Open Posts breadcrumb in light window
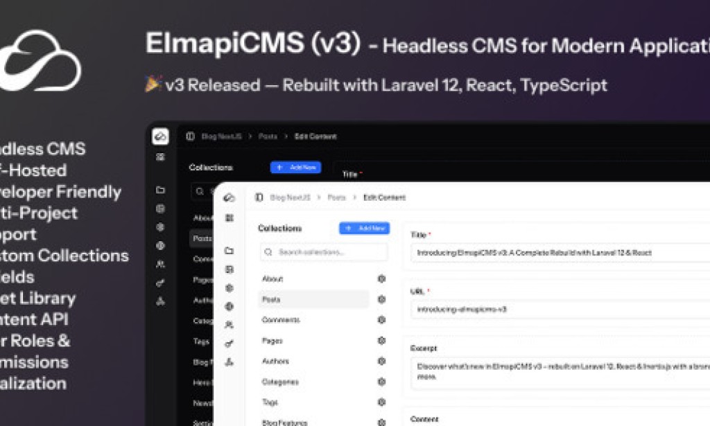Viewport: 710px width, 426px height. pyautogui.click(x=336, y=197)
